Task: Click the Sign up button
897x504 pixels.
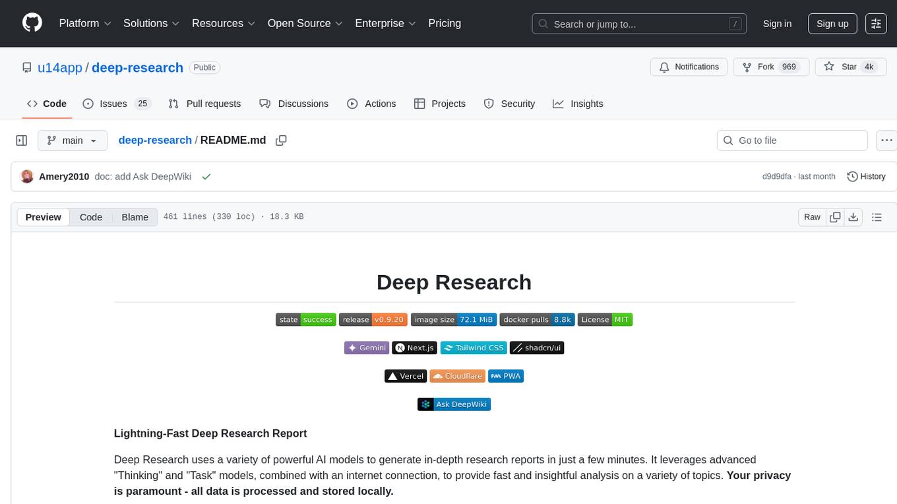Action: pyautogui.click(x=832, y=24)
